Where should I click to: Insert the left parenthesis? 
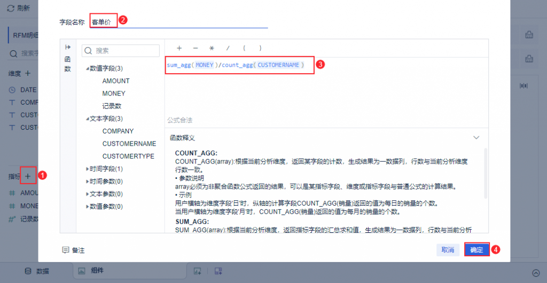244,49
